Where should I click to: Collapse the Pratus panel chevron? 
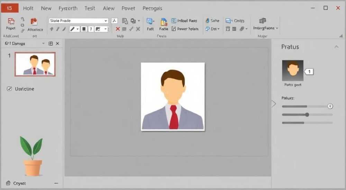click(x=336, y=47)
